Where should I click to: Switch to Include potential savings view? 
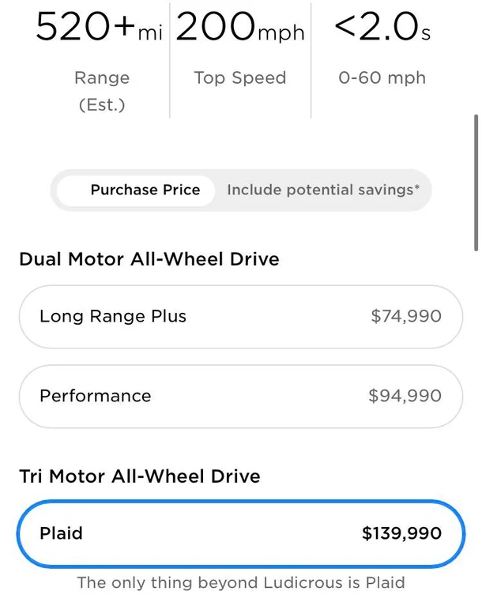(322, 190)
